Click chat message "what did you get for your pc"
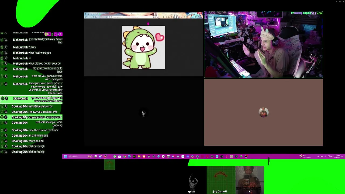Viewport: 345px width, 194px height. [x=44, y=64]
